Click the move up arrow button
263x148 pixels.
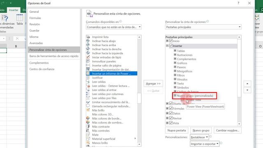coord(247,83)
